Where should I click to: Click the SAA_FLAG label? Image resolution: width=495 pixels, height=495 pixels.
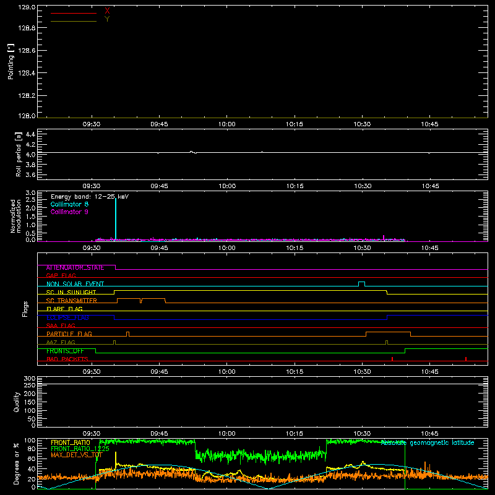pyautogui.click(x=61, y=325)
